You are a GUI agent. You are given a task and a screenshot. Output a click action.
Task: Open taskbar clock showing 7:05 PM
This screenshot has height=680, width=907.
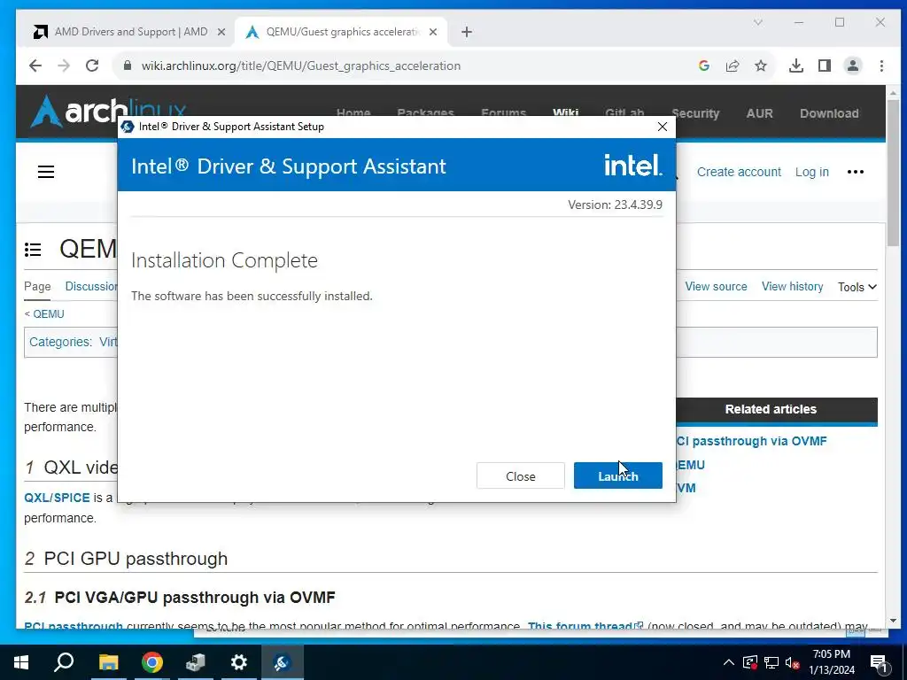coord(831,662)
